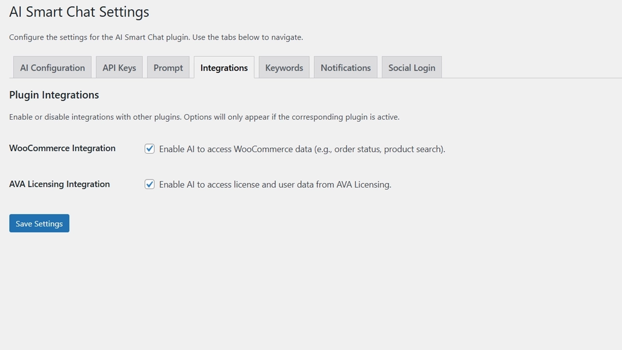Open the Social Login tab
622x350 pixels.
coord(412,68)
